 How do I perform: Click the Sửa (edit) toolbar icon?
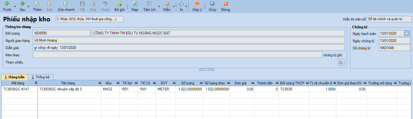point(49,4)
